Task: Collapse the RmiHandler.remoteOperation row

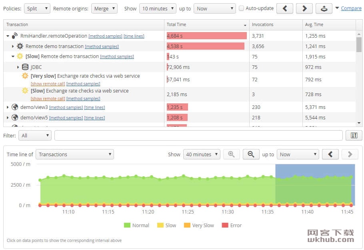Action: pyautogui.click(x=8, y=36)
